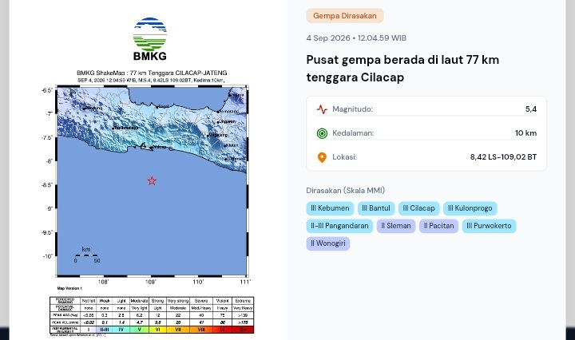
Task: Click the km scale bar on the map
Action: [x=86, y=255]
